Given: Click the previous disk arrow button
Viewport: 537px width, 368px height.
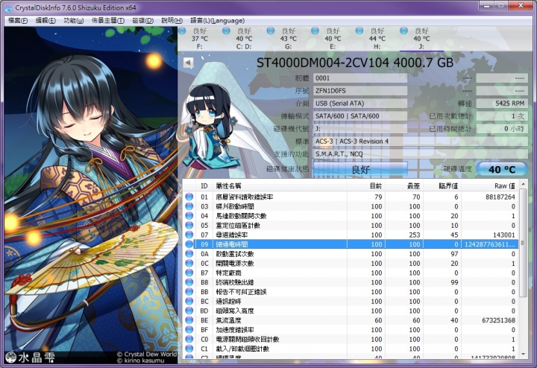Looking at the screenshot, I should pos(188,63).
